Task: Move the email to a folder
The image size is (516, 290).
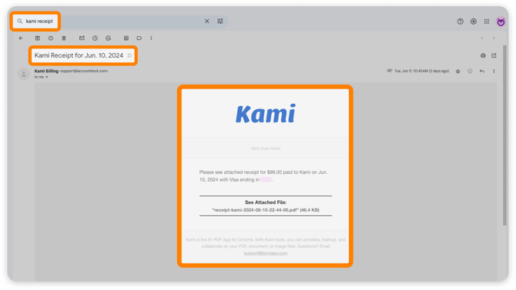Action: [x=126, y=38]
